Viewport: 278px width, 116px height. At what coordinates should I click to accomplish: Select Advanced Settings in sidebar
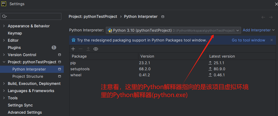pos(25,112)
